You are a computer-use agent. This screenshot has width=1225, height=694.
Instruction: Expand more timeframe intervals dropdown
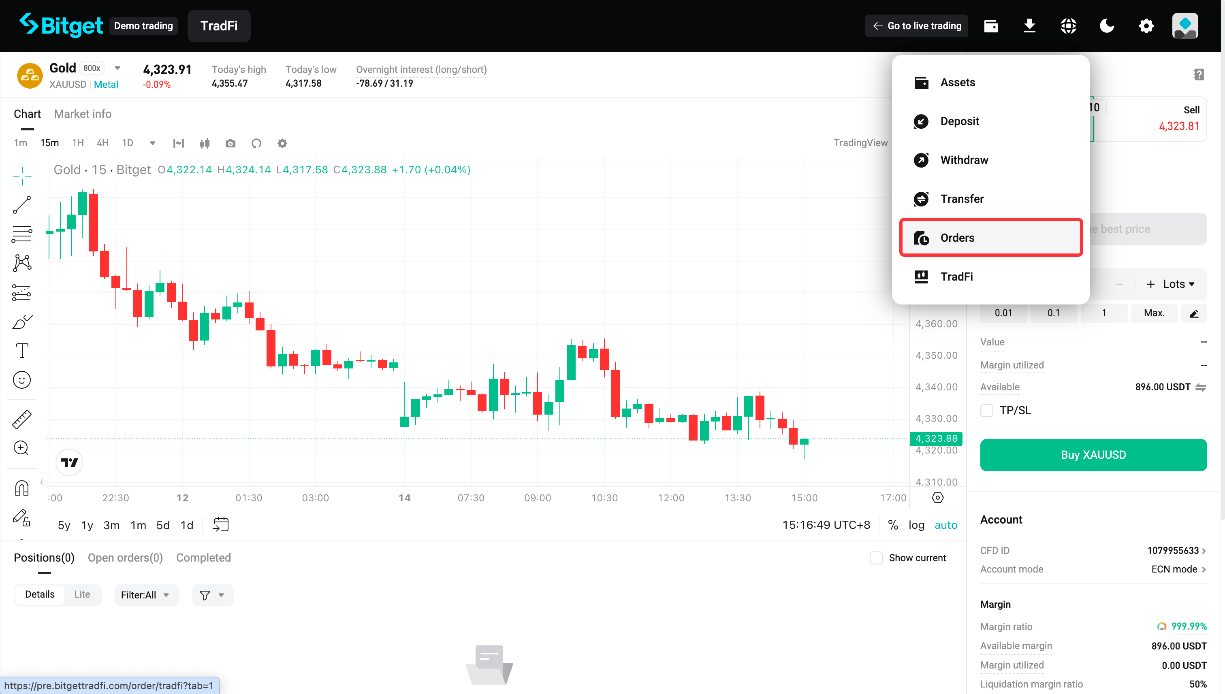click(153, 143)
